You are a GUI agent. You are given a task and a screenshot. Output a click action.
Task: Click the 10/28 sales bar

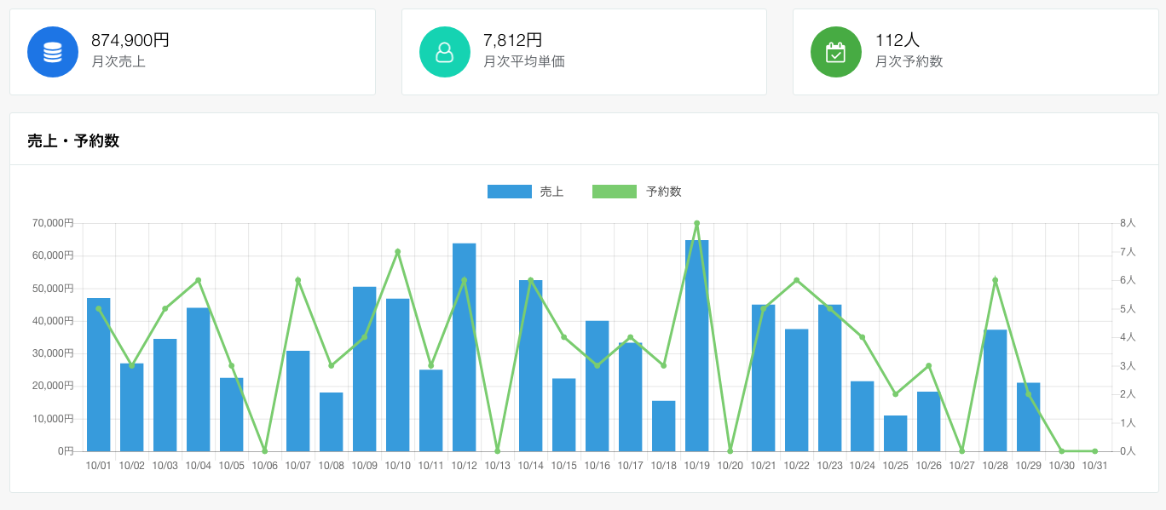tap(995, 392)
